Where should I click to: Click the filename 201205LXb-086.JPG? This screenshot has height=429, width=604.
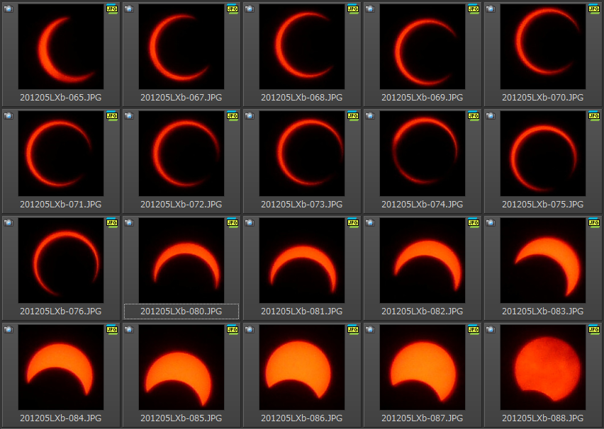pos(302,418)
